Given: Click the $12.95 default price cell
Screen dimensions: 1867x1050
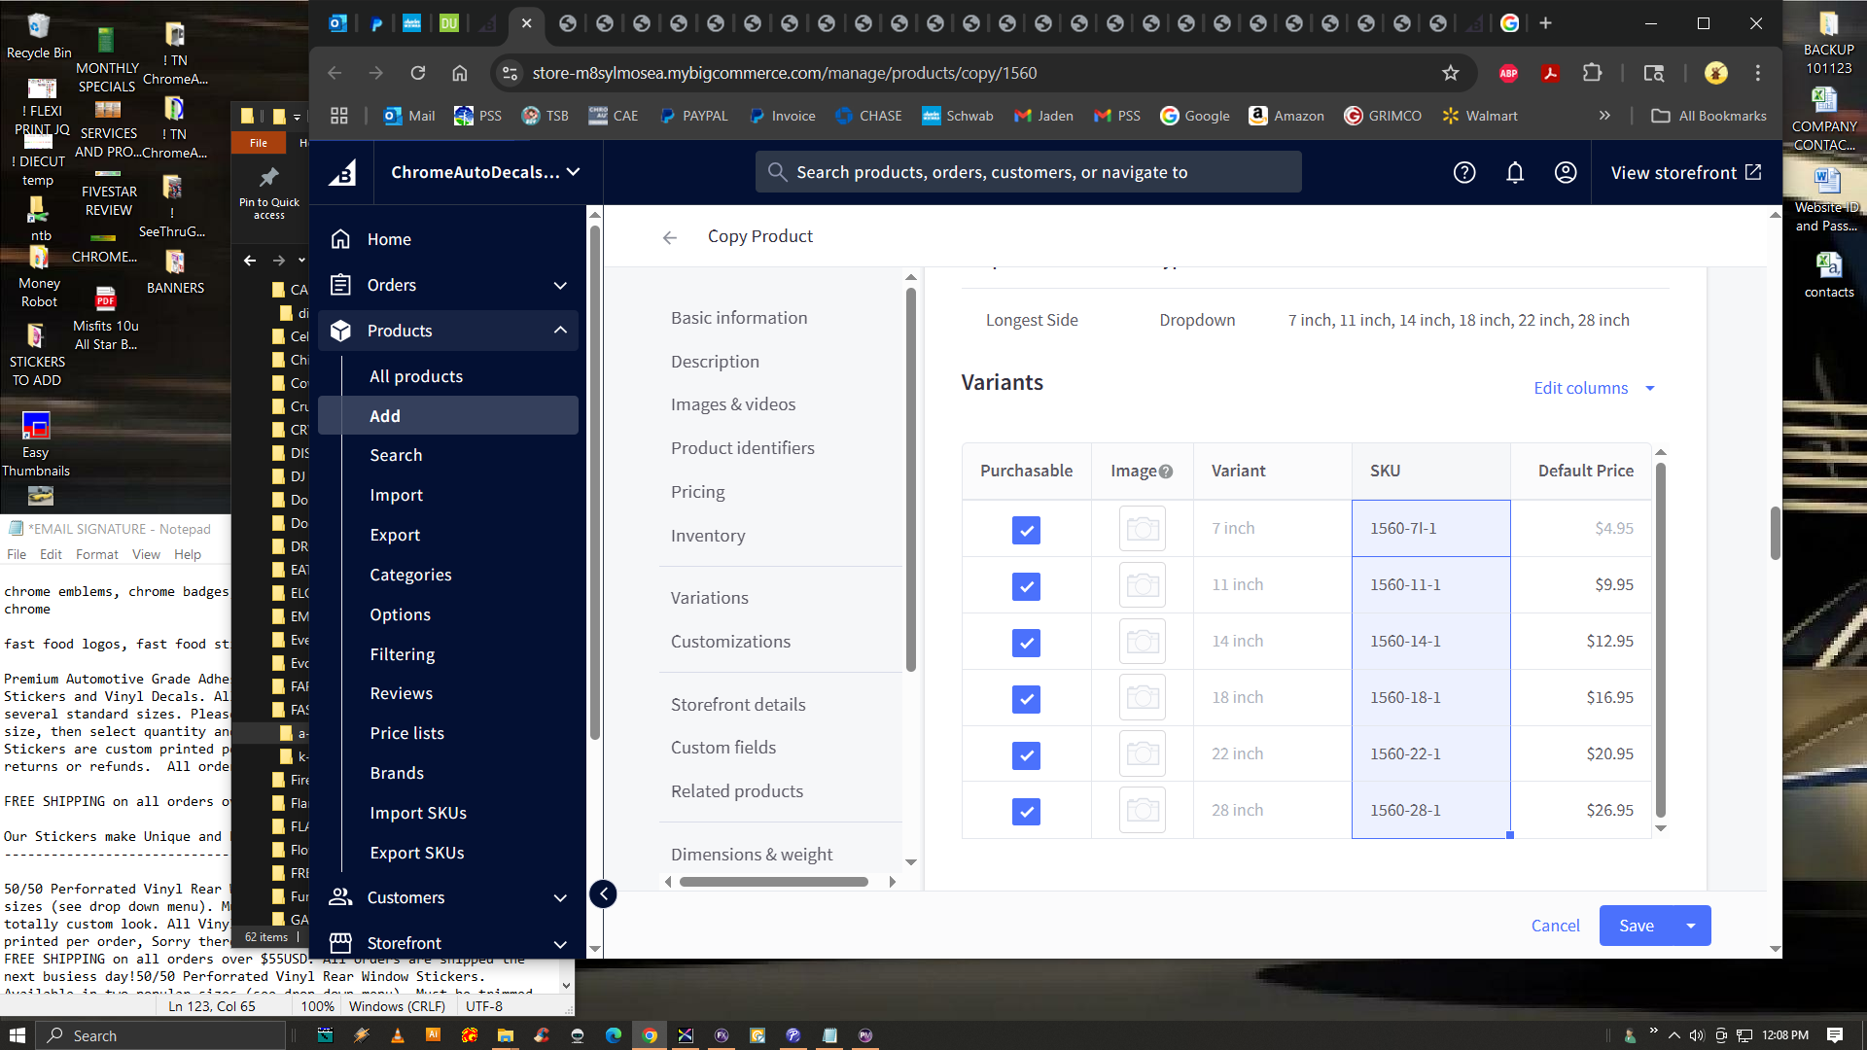Looking at the screenshot, I should tap(1581, 642).
